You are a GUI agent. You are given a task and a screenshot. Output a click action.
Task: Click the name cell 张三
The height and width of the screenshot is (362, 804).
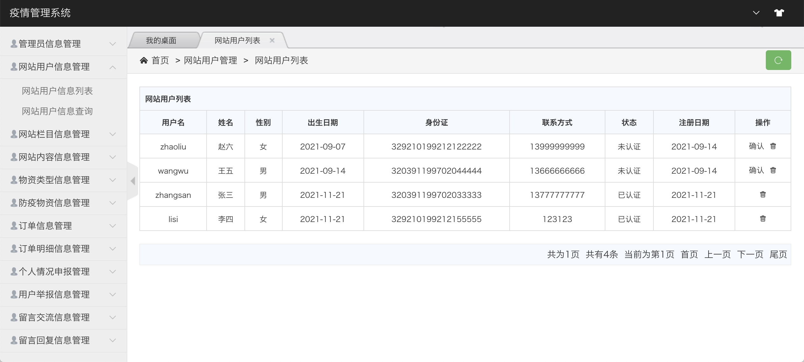(x=226, y=195)
